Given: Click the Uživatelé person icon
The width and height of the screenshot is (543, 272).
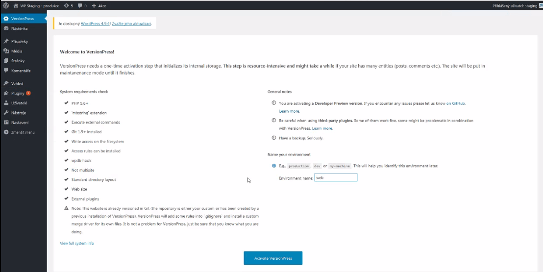Looking at the screenshot, I should pos(6,103).
